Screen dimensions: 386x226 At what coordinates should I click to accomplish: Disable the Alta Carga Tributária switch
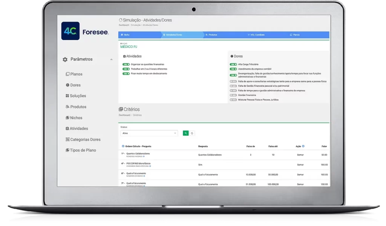(x=233, y=65)
